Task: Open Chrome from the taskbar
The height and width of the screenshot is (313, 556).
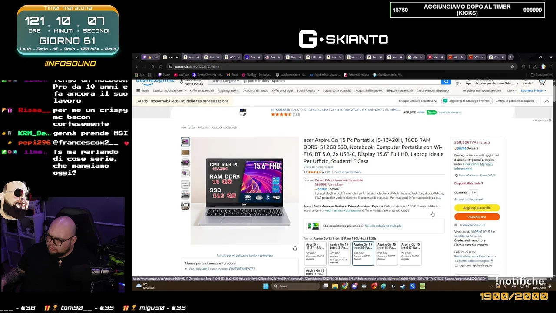Action: tap(345, 286)
